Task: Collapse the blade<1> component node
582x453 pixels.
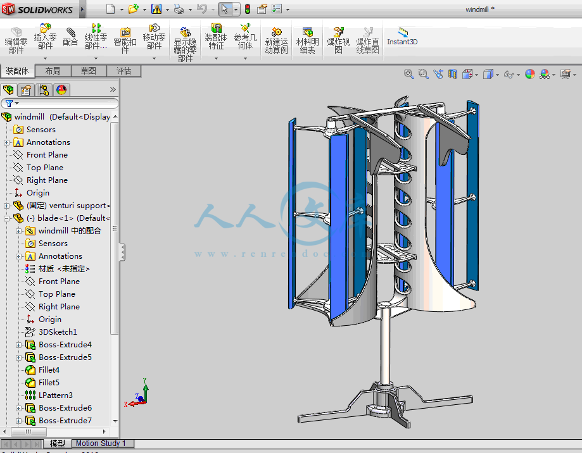Action: coord(7,218)
